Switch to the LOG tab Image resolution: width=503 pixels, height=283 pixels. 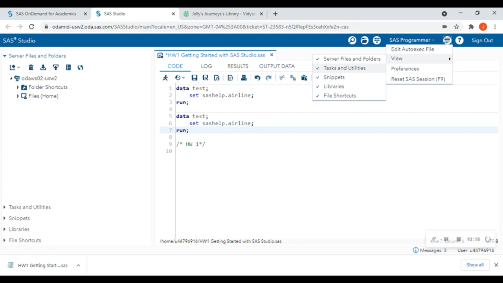click(206, 66)
